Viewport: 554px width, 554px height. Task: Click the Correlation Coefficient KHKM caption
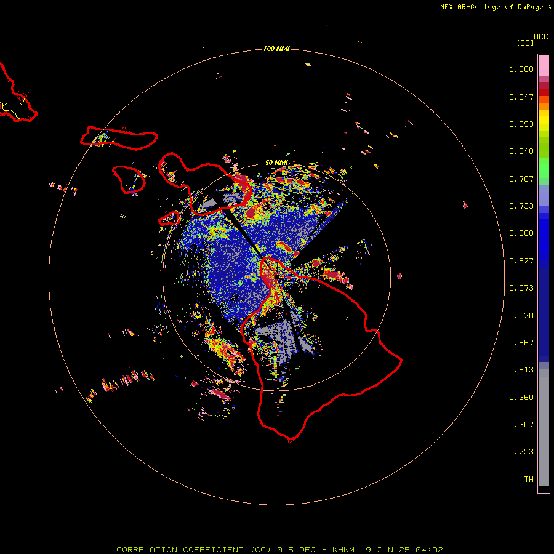[x=279, y=550]
